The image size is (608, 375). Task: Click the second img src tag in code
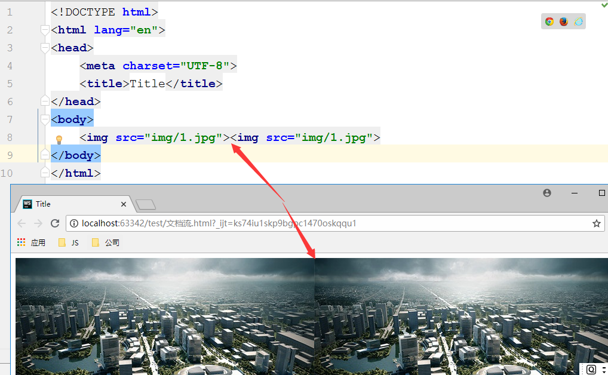click(305, 137)
